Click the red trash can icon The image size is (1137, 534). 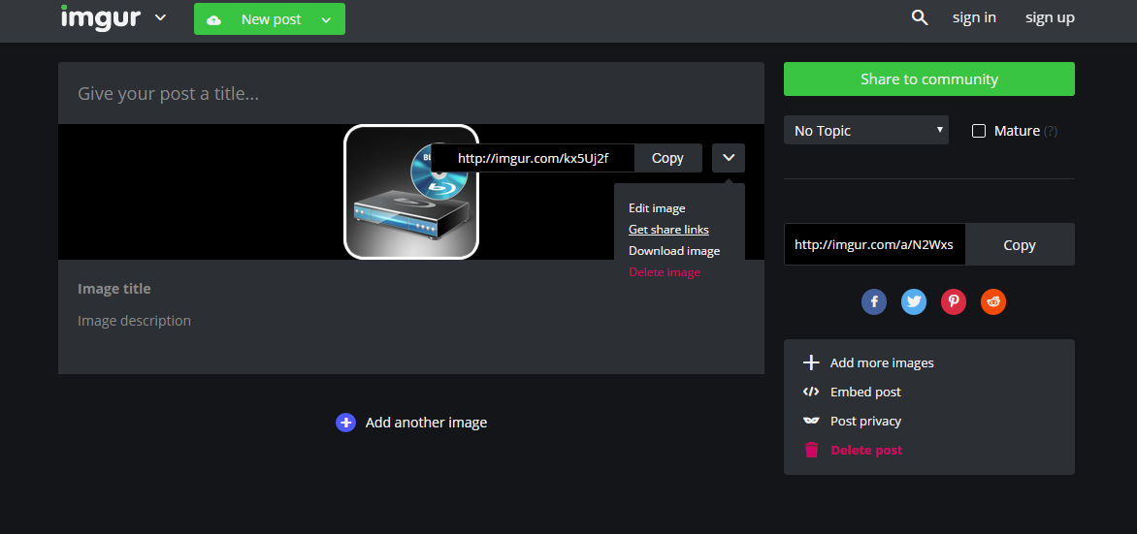coord(811,450)
